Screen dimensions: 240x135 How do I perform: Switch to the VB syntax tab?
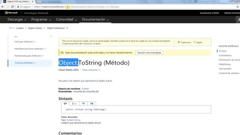tap(91, 103)
